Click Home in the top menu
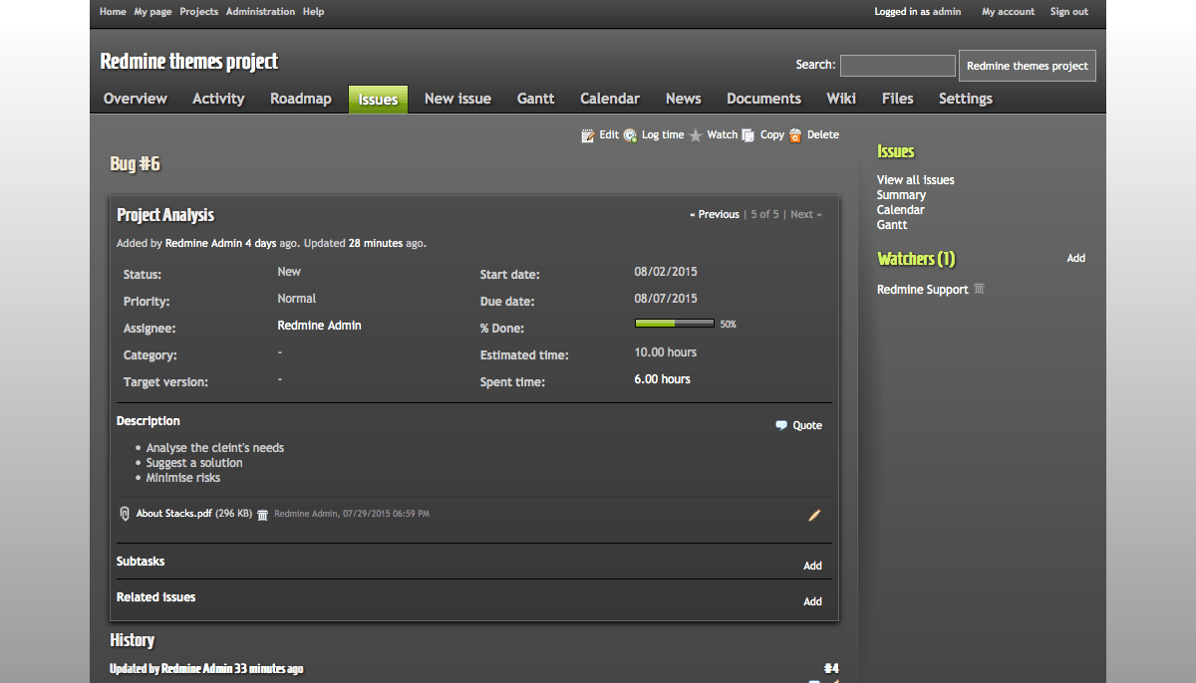Image resolution: width=1196 pixels, height=683 pixels. 113,12
